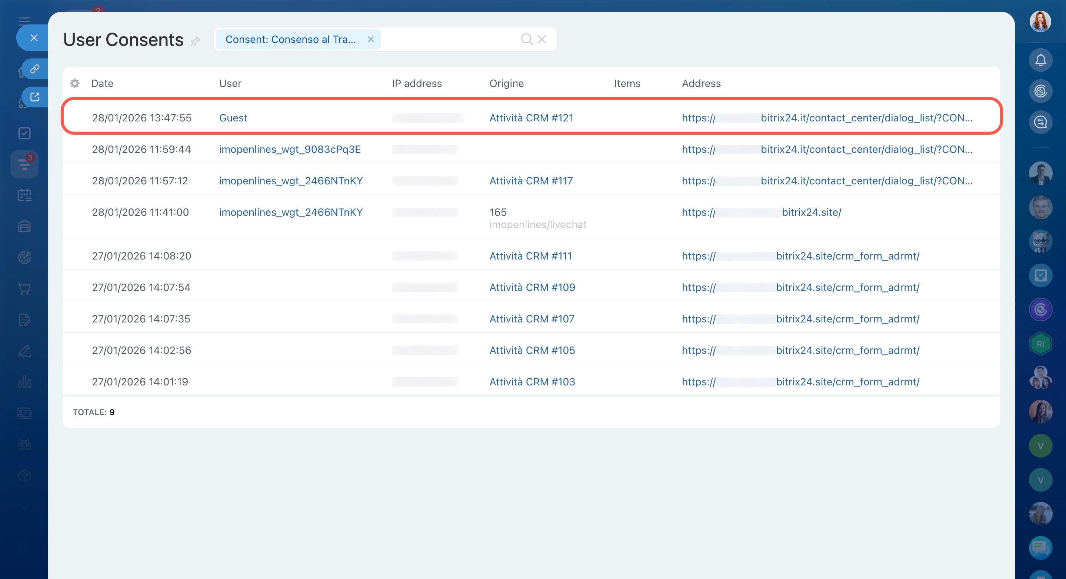Sort by IP address column header
1066x579 pixels.
417,84
